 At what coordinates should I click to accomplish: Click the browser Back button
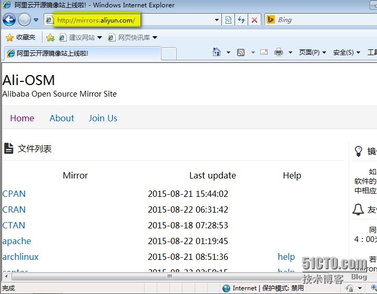9,20
